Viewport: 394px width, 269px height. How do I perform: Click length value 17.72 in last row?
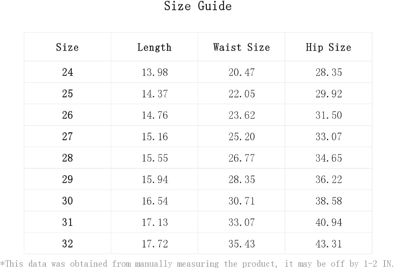click(155, 244)
